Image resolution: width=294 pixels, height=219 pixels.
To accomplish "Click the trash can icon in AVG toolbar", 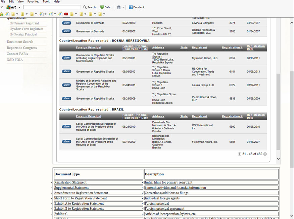I will coord(119,7).
